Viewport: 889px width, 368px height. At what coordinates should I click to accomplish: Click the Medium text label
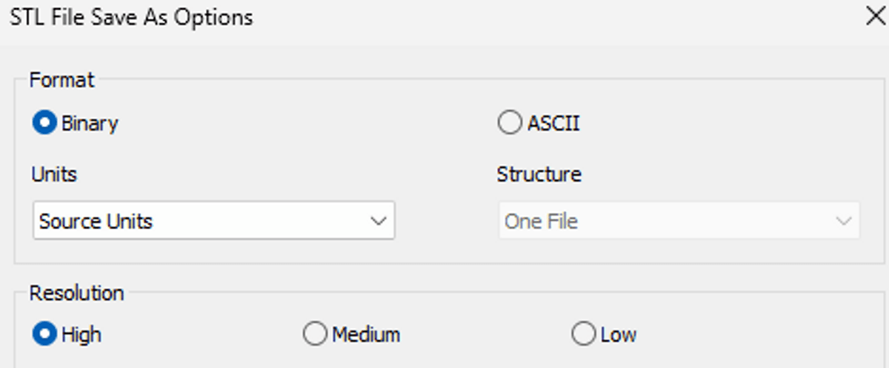pos(366,335)
